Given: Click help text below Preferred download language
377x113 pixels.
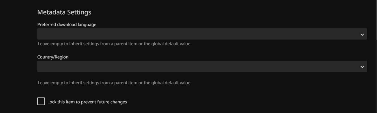Looking at the screenshot, I should click(115, 44).
